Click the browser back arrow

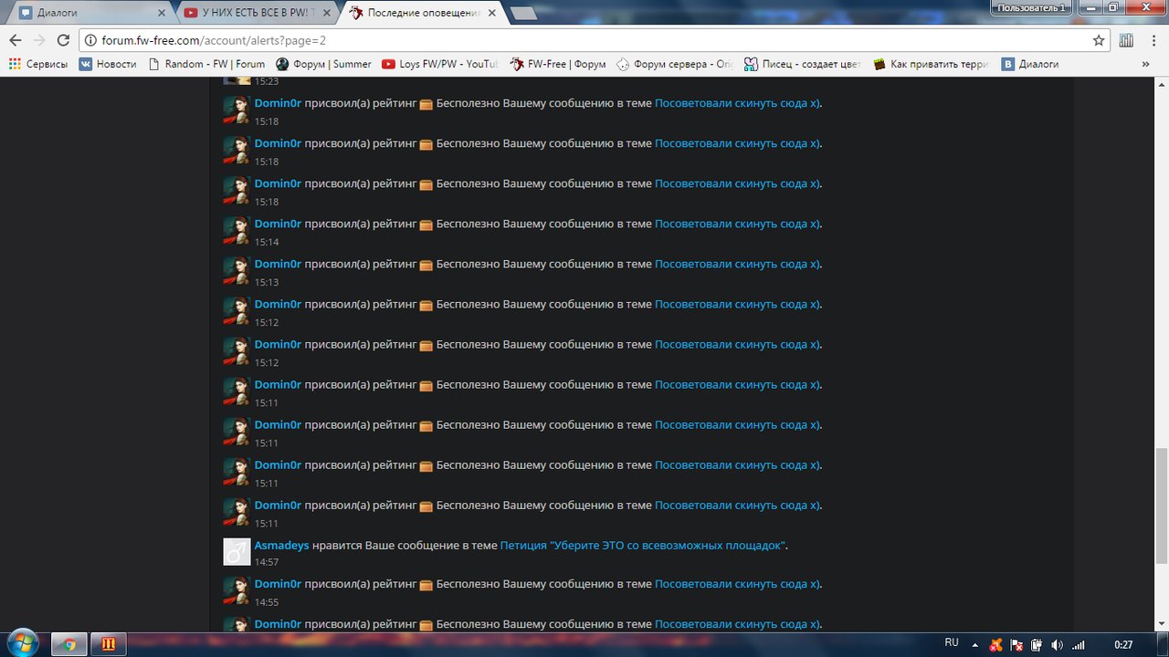coord(15,40)
